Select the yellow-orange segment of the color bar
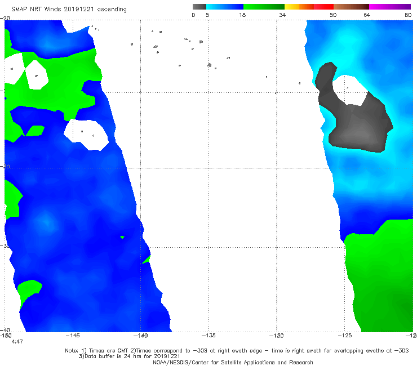 pos(299,7)
